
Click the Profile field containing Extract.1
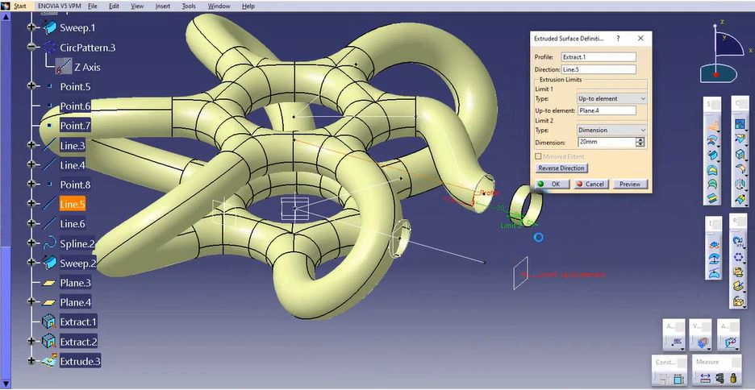click(x=599, y=56)
